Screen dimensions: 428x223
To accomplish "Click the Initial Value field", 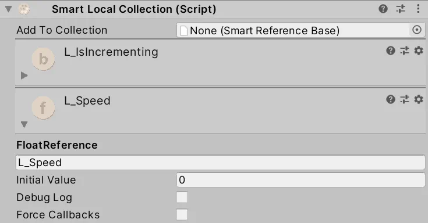I will point(301,179).
